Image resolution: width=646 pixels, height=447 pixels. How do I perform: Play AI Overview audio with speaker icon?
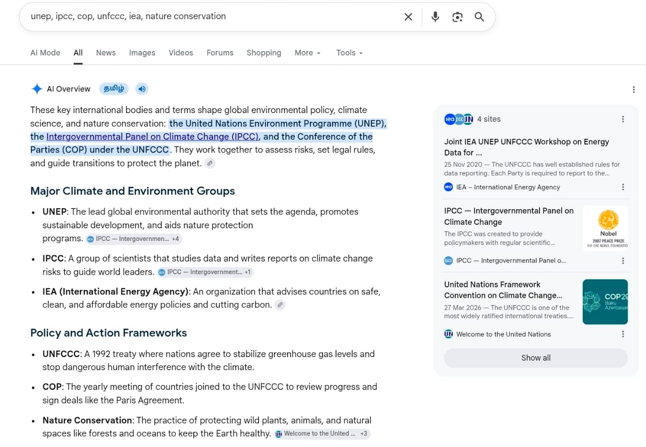click(x=142, y=89)
